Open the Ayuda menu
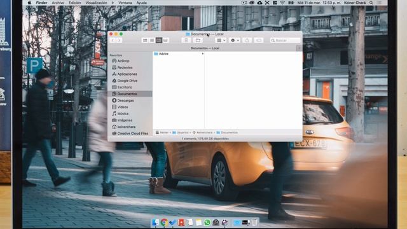This screenshot has width=407, height=229. click(141, 3)
